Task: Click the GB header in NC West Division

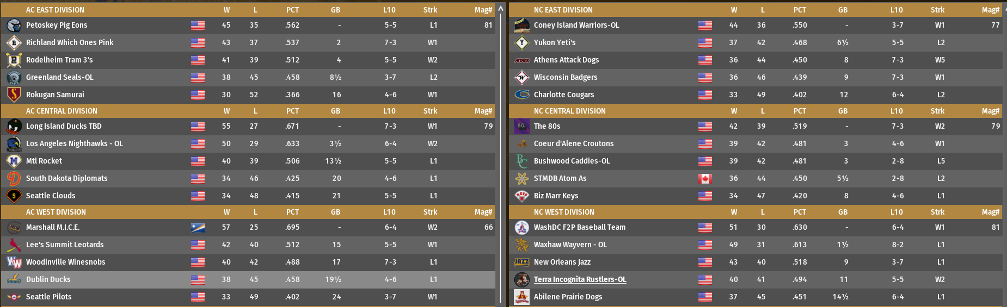Action: (843, 212)
